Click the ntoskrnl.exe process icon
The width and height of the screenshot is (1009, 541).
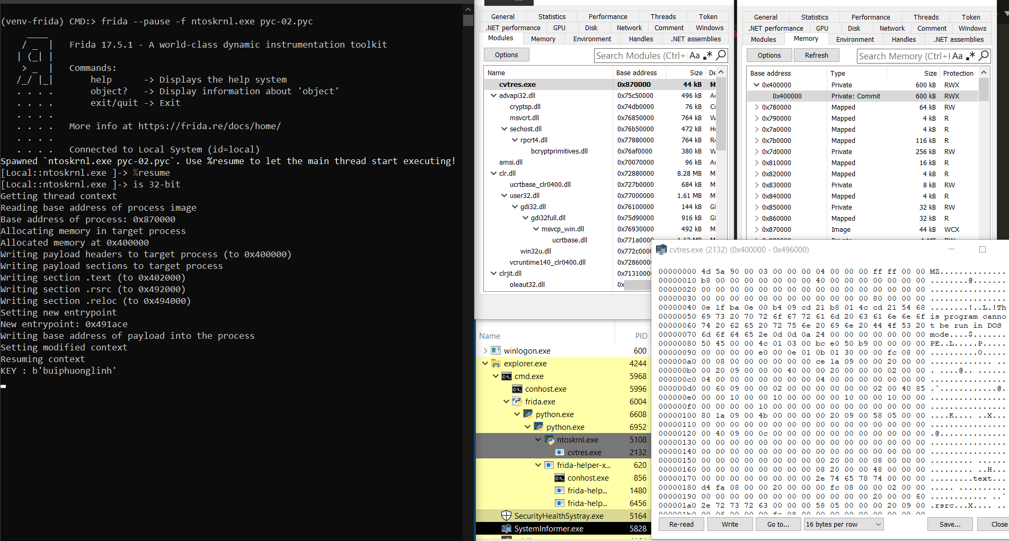tap(549, 439)
